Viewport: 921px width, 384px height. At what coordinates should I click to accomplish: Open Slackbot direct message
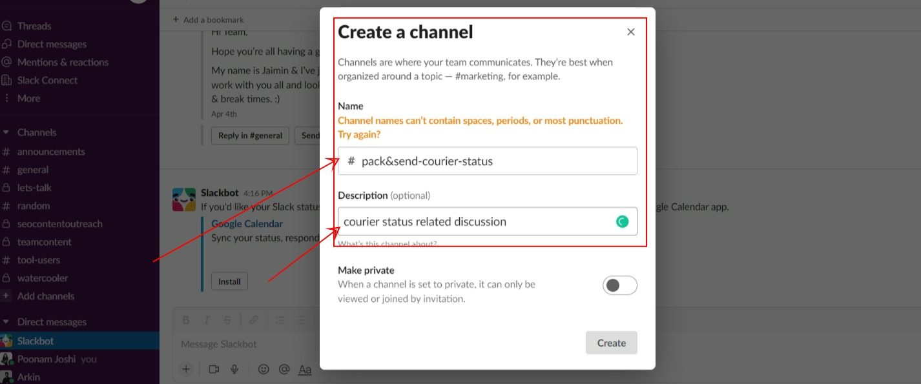(79, 341)
